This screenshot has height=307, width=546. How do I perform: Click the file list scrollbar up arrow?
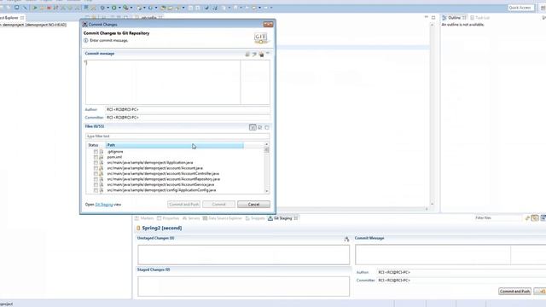click(x=267, y=144)
